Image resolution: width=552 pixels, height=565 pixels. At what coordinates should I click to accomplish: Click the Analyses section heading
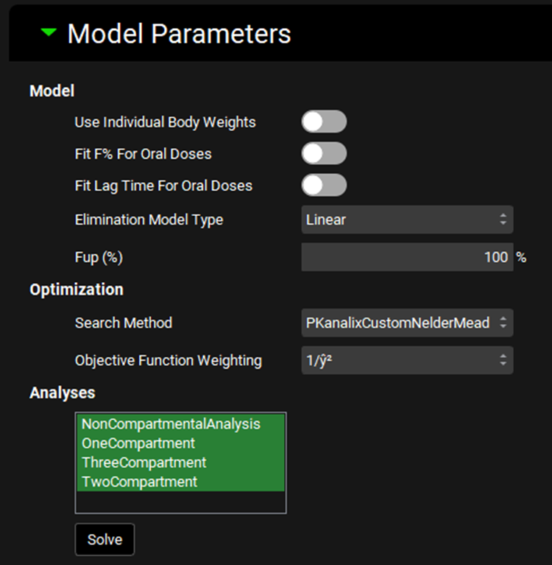coord(62,393)
